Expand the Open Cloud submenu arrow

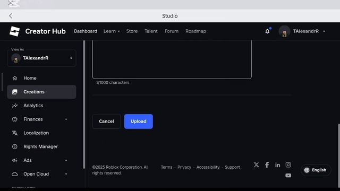pyautogui.click(x=66, y=174)
